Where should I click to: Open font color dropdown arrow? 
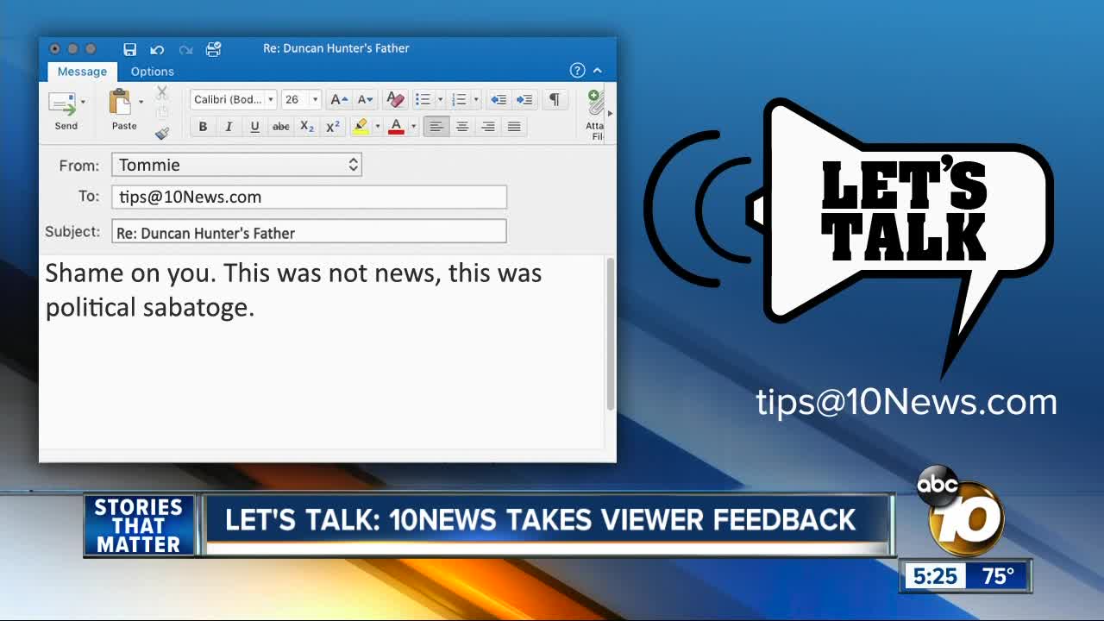[x=413, y=127]
